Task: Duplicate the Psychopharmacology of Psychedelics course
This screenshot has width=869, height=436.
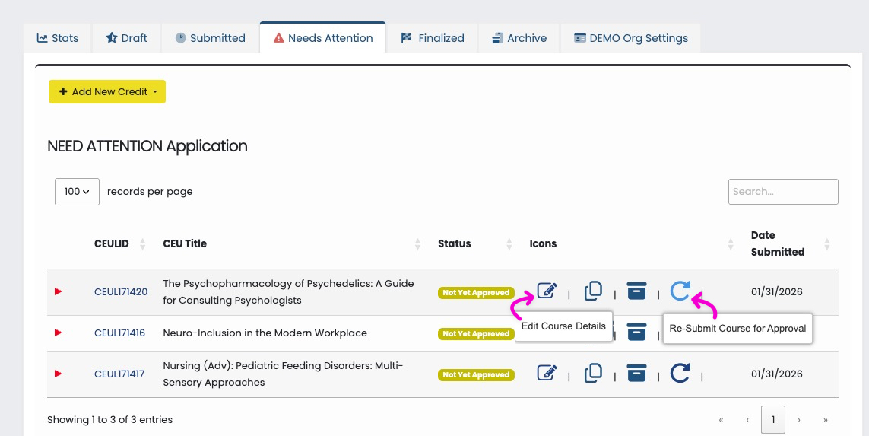Action: 593,291
